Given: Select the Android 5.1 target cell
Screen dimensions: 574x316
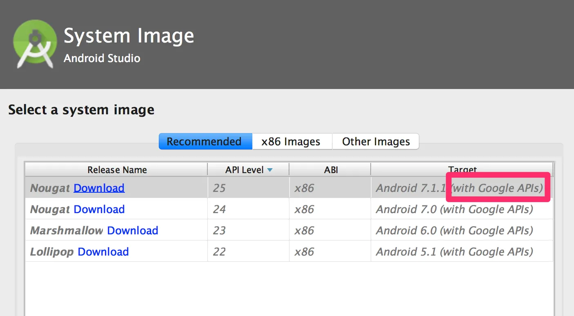Looking at the screenshot, I should pyautogui.click(x=462, y=251).
